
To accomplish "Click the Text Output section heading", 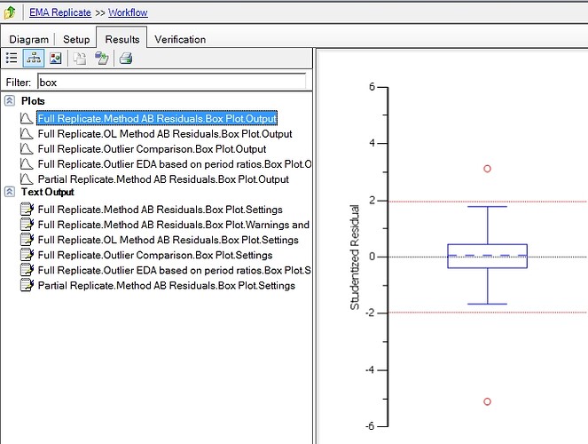I will tap(48, 192).
